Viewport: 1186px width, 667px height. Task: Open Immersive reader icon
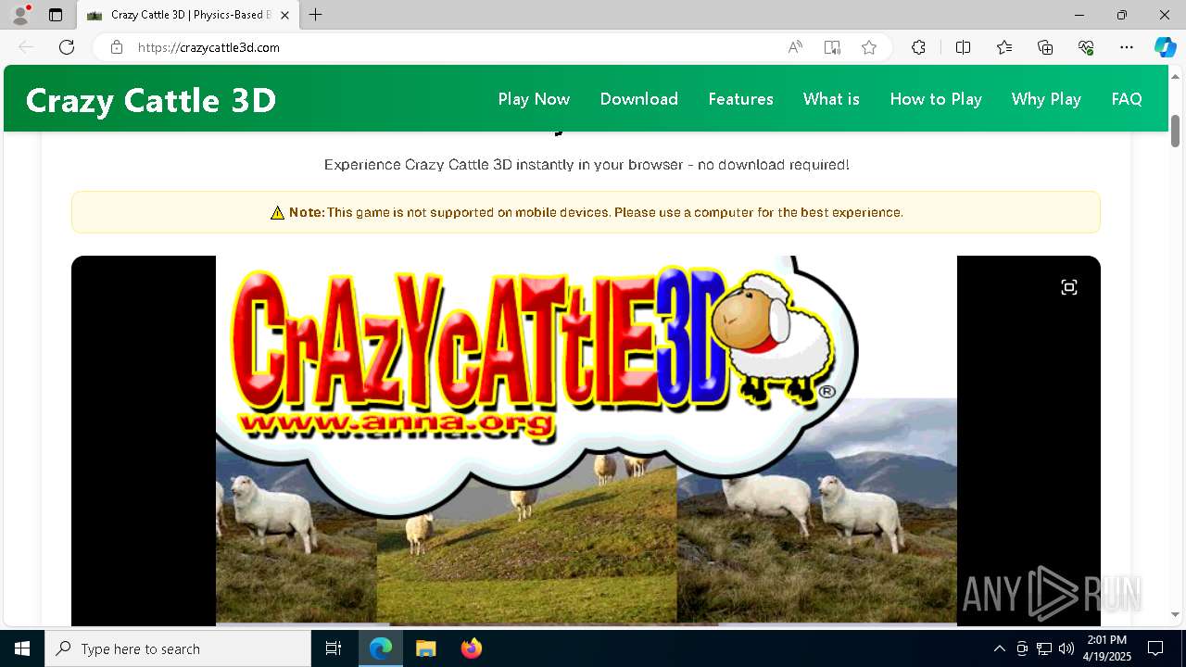coord(832,47)
